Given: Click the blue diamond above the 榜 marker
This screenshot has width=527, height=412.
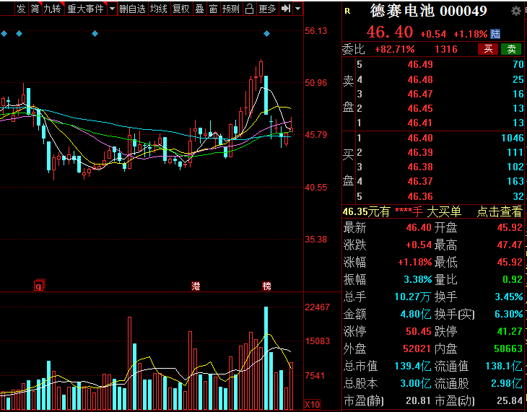Looking at the screenshot, I should (x=266, y=34).
